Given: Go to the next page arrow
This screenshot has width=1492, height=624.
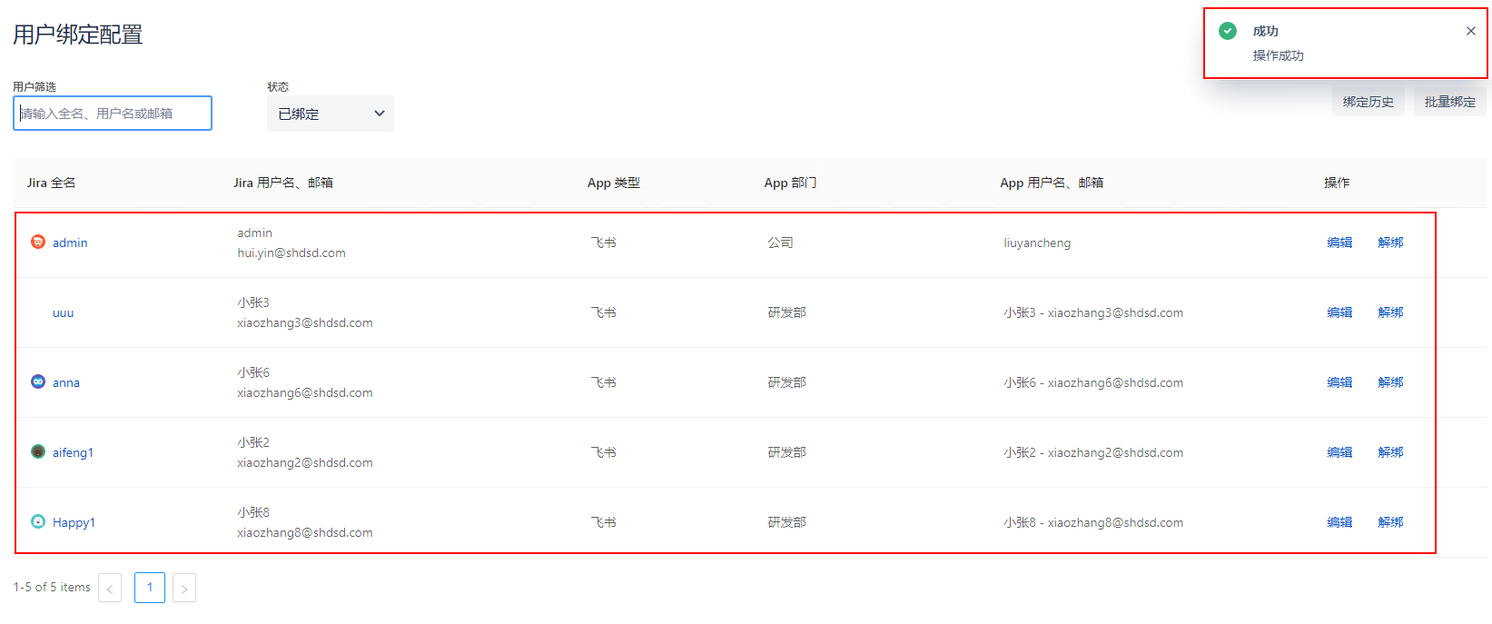Looking at the screenshot, I should (184, 588).
